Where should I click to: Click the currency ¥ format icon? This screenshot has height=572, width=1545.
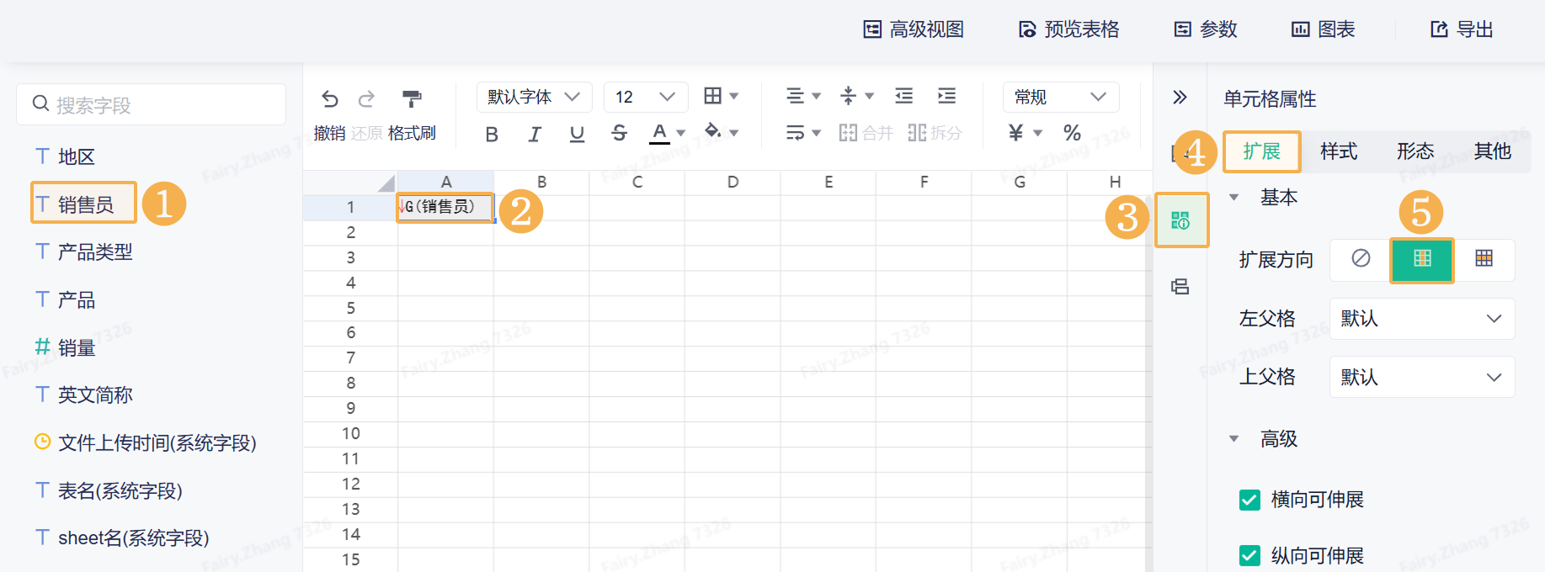pyautogui.click(x=1016, y=133)
